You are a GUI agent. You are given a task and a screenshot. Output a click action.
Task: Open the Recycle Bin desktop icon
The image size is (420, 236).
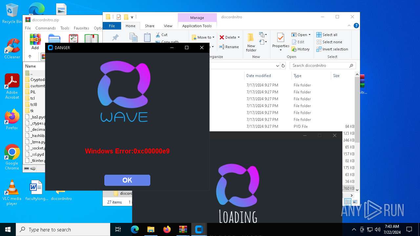coord(12,14)
